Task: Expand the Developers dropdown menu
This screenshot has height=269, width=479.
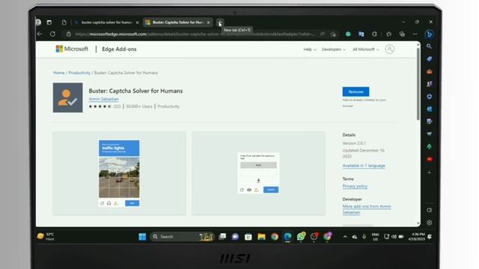Action: [333, 49]
